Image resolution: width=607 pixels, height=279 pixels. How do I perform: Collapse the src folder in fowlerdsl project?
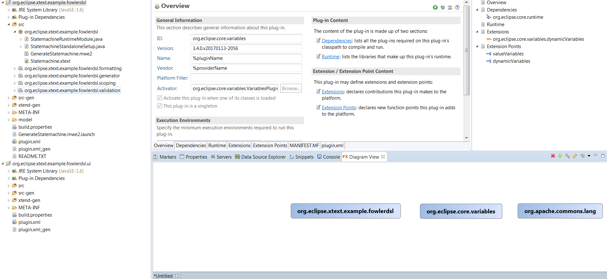click(9, 25)
